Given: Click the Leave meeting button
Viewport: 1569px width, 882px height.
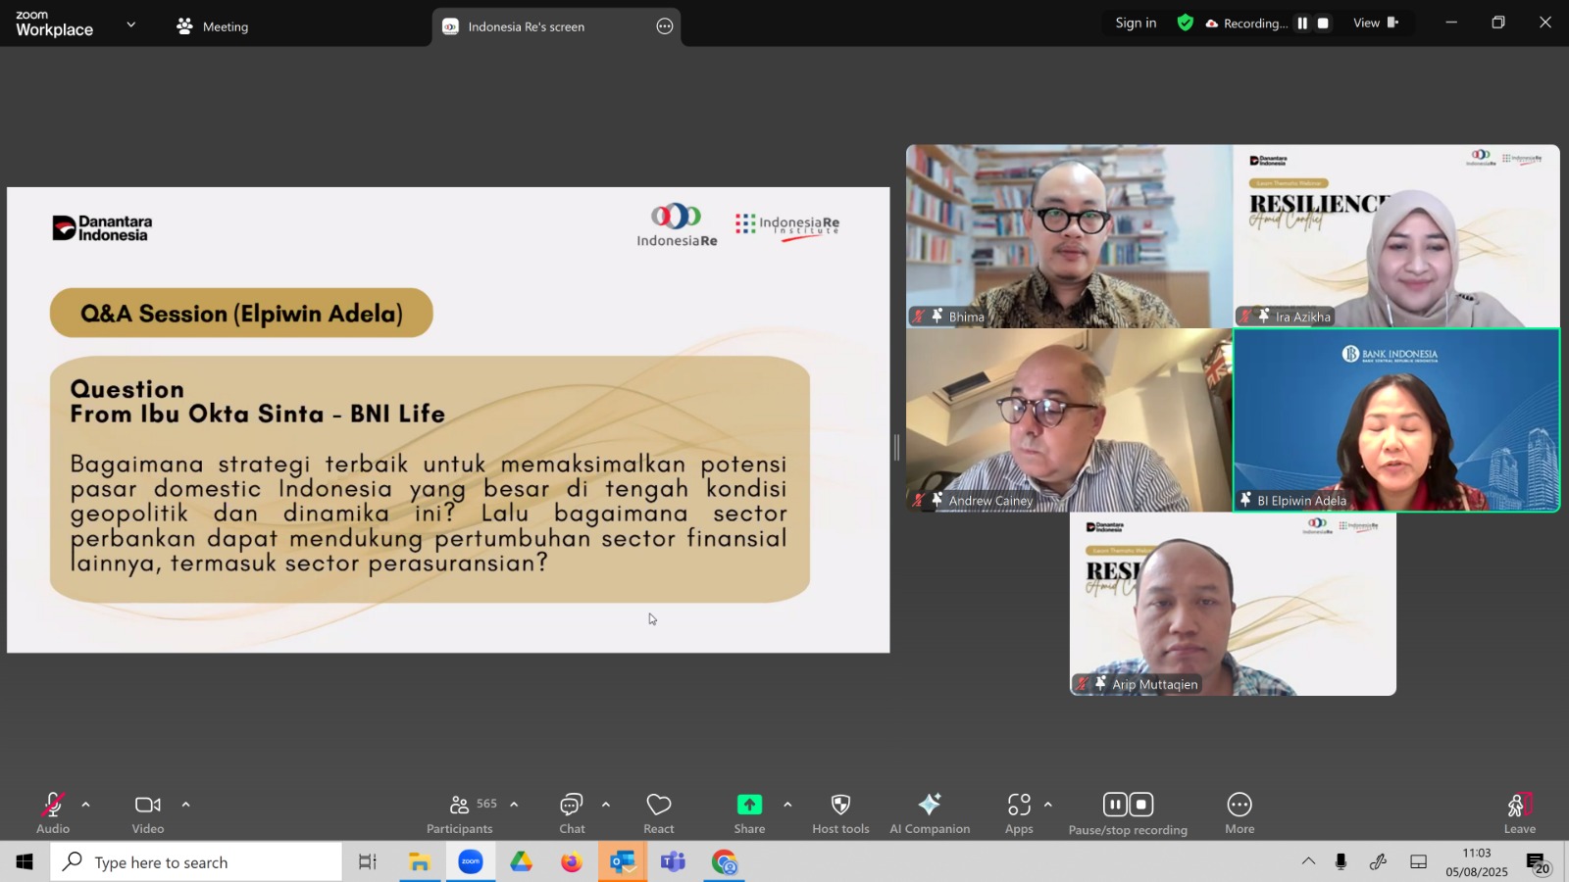Looking at the screenshot, I should [1520, 813].
